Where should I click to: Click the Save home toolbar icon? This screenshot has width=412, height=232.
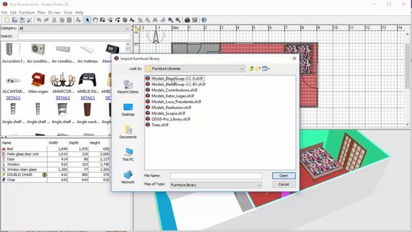(23, 20)
